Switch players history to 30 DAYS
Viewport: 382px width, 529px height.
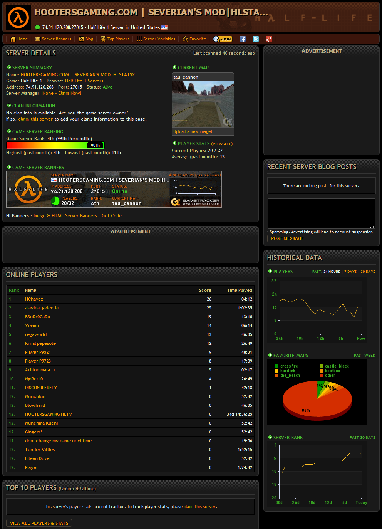pos(368,272)
